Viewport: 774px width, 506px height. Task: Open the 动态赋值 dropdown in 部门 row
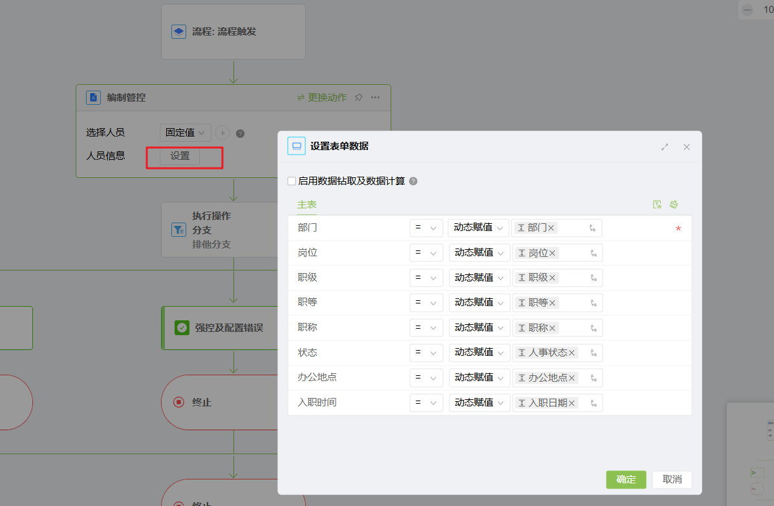[x=478, y=228]
